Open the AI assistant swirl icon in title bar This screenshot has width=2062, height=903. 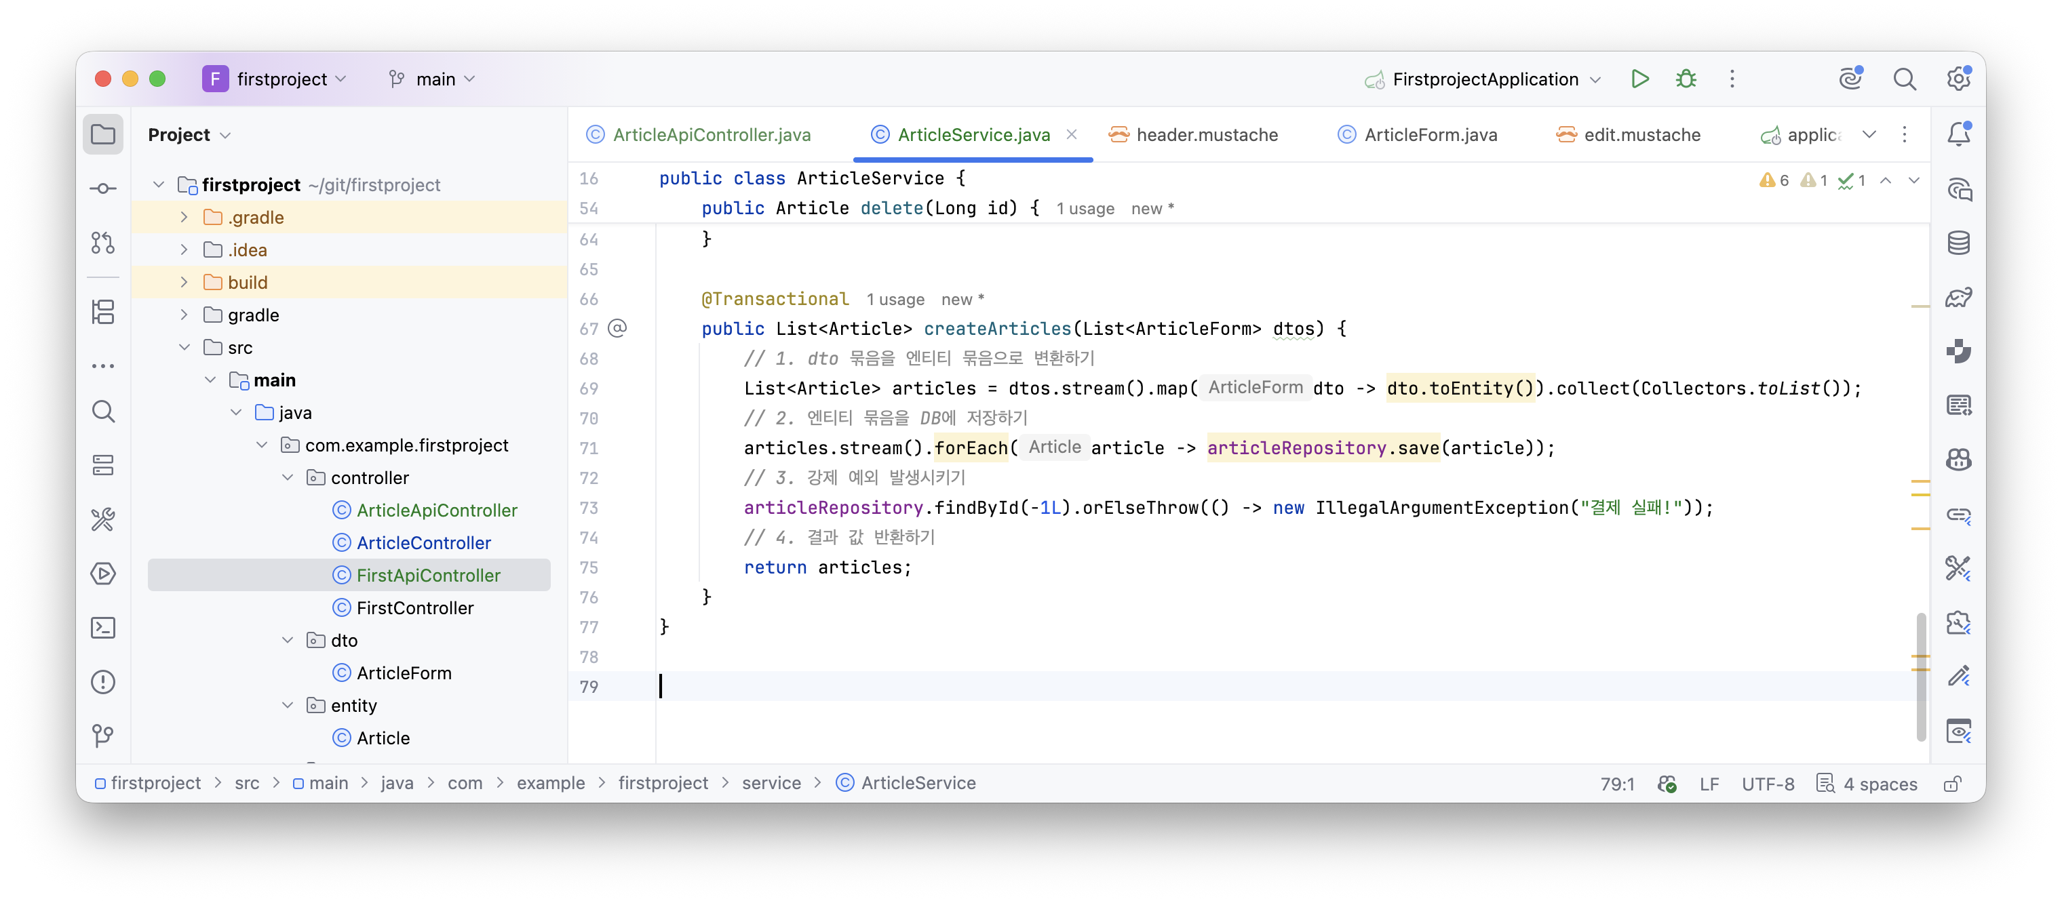coord(1850,79)
